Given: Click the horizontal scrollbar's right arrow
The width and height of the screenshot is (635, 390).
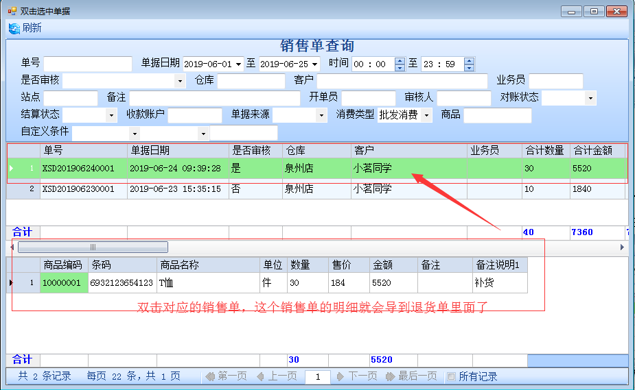Looking at the screenshot, I should point(622,247).
